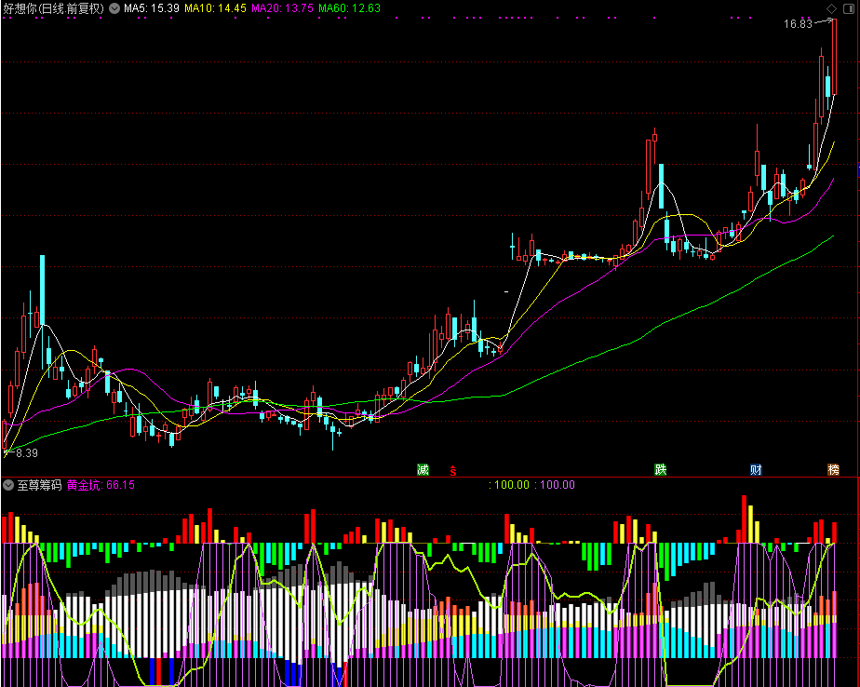
Task: Click the green : 100.00 indicator value
Action: point(509,485)
